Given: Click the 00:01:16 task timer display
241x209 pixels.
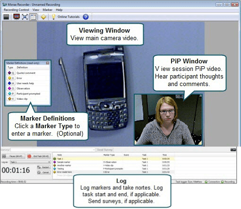Looking at the screenshot, I should click(x=16, y=170).
